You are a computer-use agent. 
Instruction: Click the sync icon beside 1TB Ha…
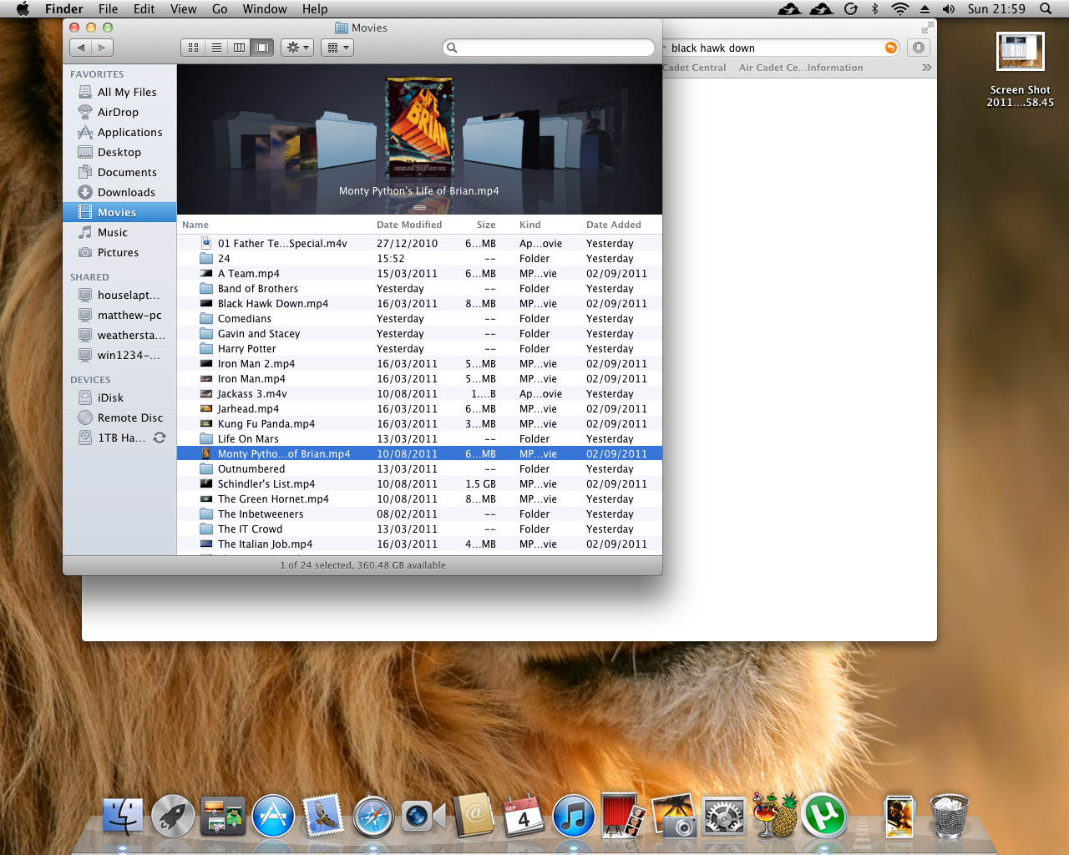(x=160, y=438)
